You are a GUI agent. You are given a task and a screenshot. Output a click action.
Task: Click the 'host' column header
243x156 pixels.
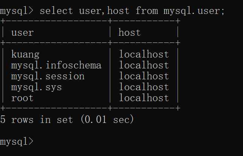pos(130,32)
